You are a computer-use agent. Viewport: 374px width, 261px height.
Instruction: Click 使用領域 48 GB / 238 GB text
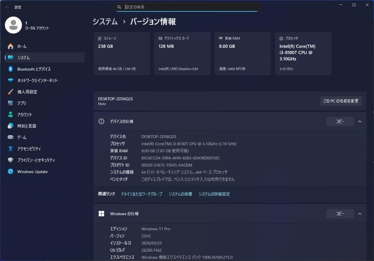[x=117, y=69]
